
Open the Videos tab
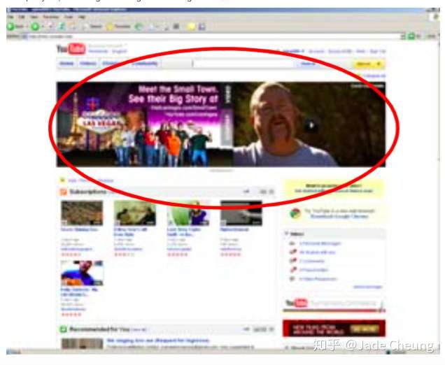point(88,64)
